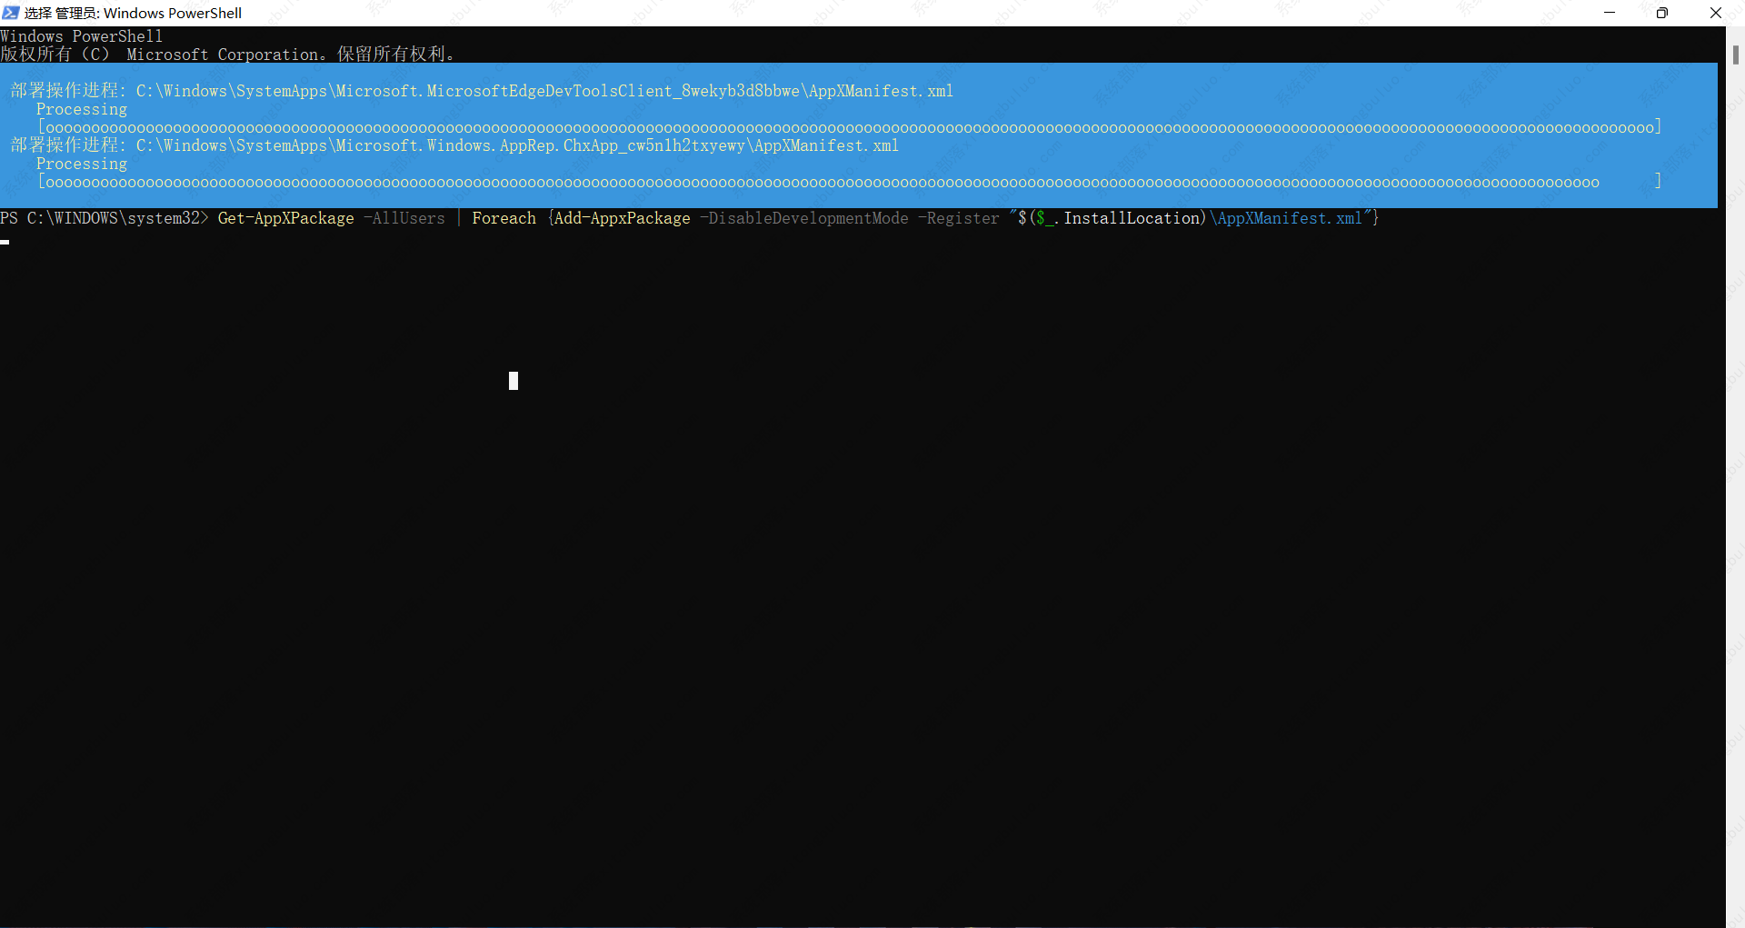Click the PowerShell icon in title bar

11,13
